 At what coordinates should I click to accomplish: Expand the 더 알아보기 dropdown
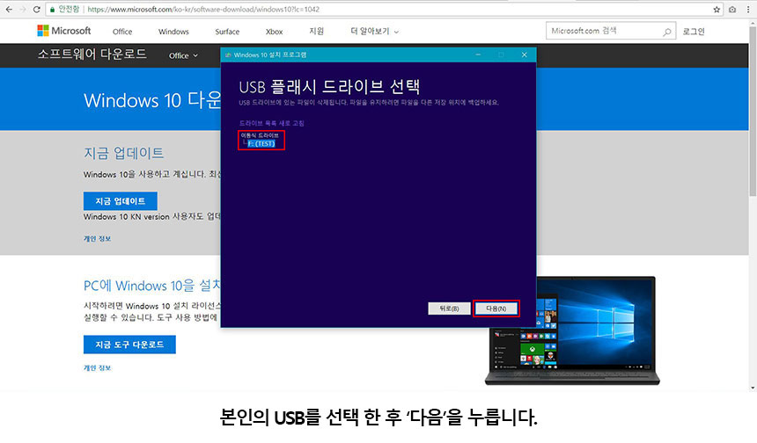pos(375,32)
